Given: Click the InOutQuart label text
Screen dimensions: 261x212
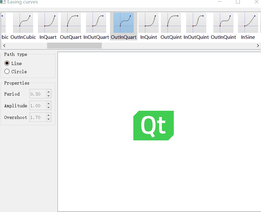Looking at the screenshot, I should pyautogui.click(x=96, y=37).
